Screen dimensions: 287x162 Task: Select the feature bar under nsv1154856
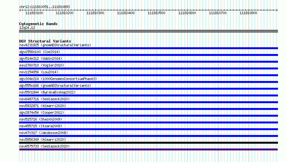tap(148, 75)
